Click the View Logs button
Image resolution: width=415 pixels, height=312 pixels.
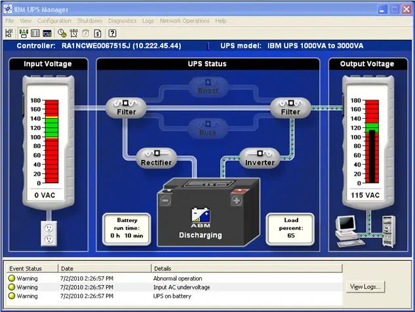tap(366, 286)
